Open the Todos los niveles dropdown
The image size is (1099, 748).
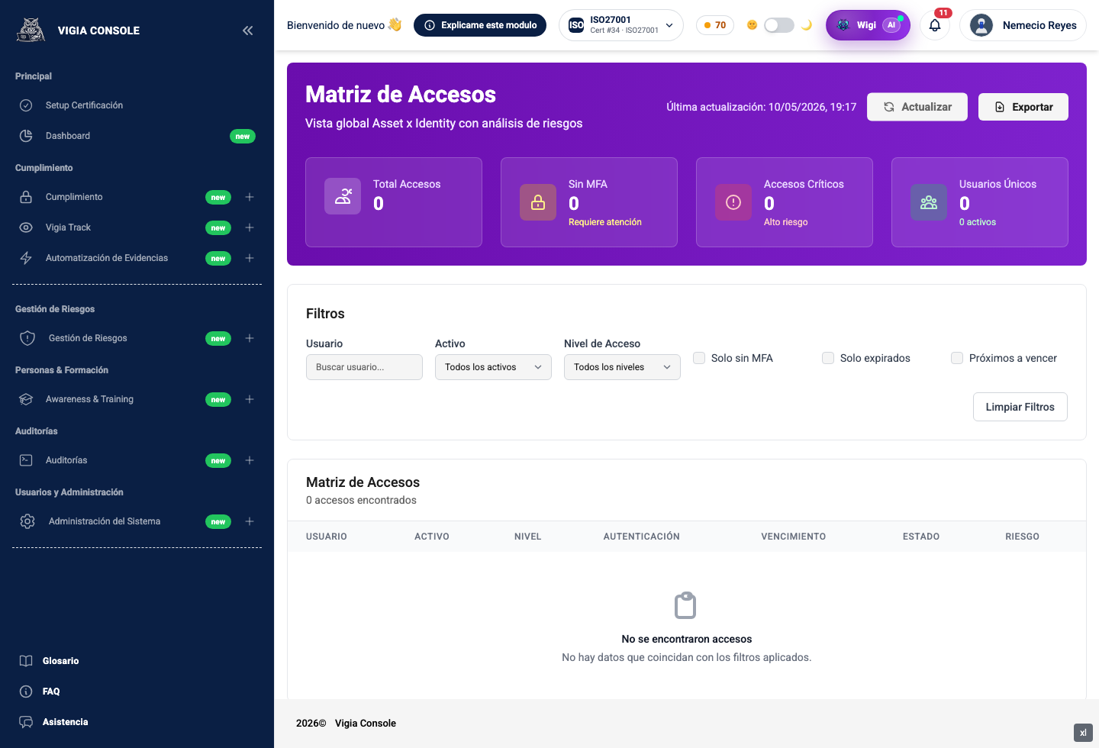tap(622, 367)
